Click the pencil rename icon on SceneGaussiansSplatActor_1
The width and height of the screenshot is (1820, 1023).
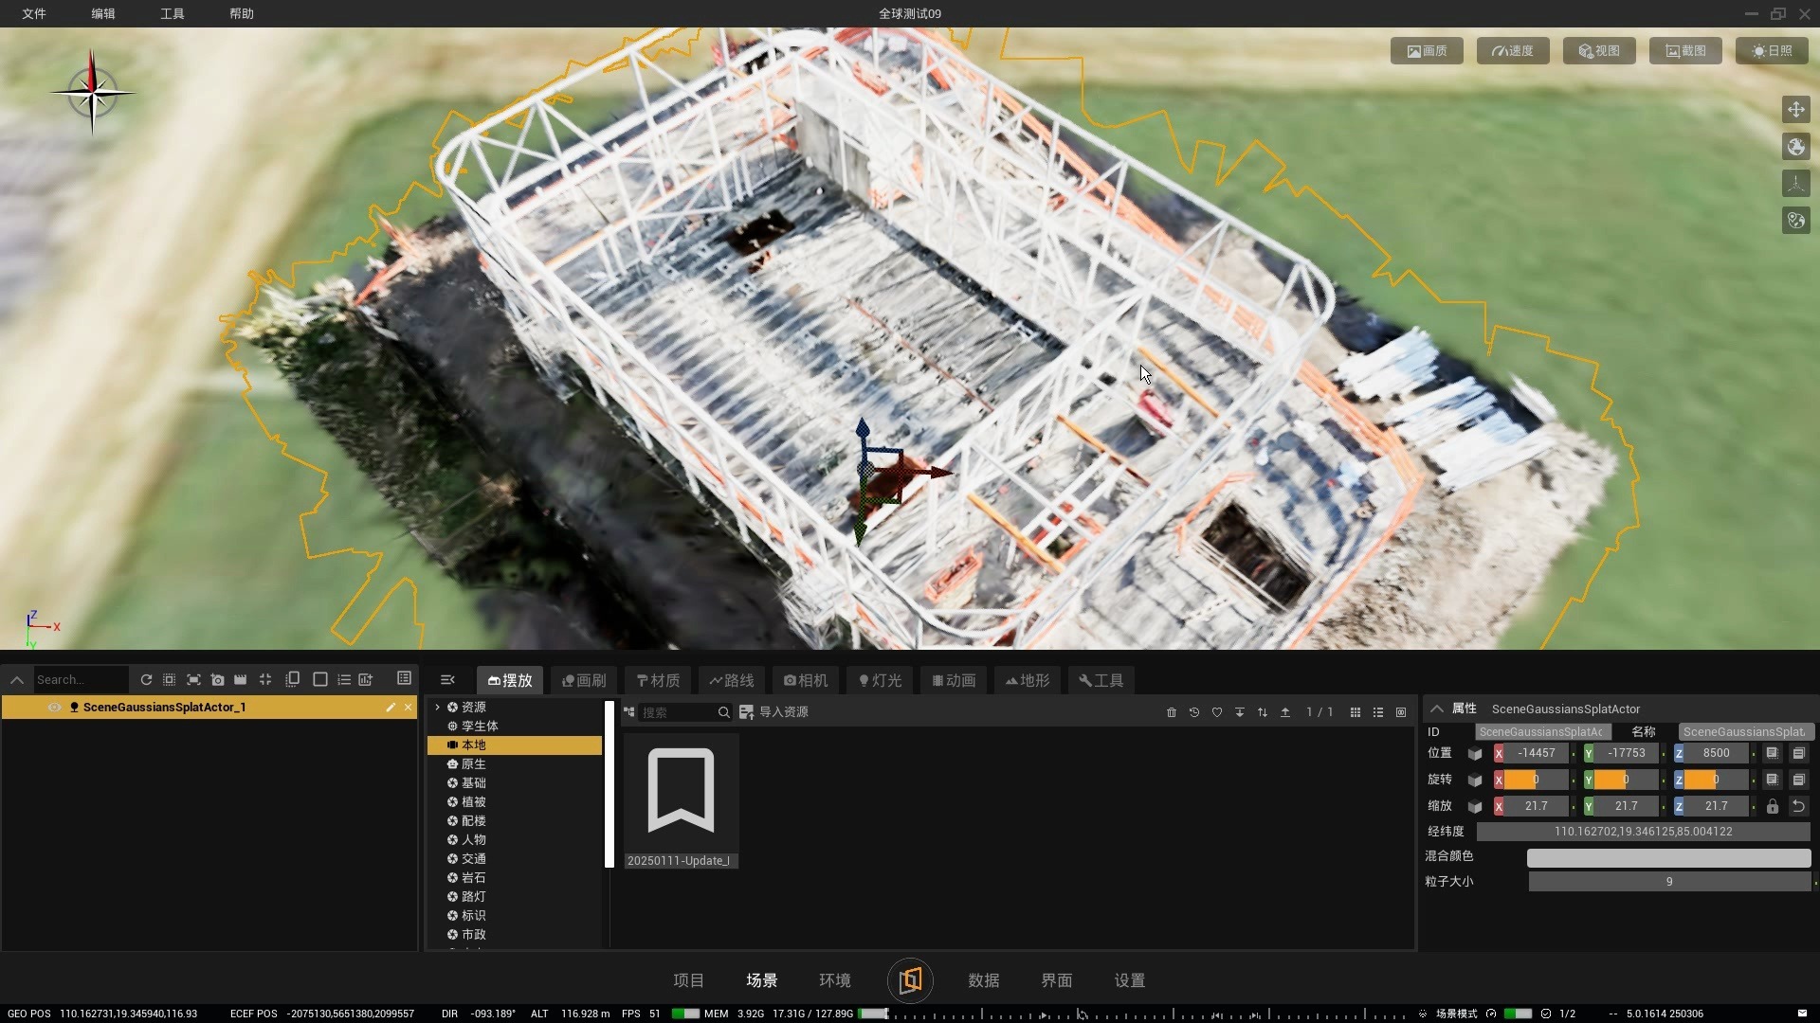pyautogui.click(x=391, y=708)
